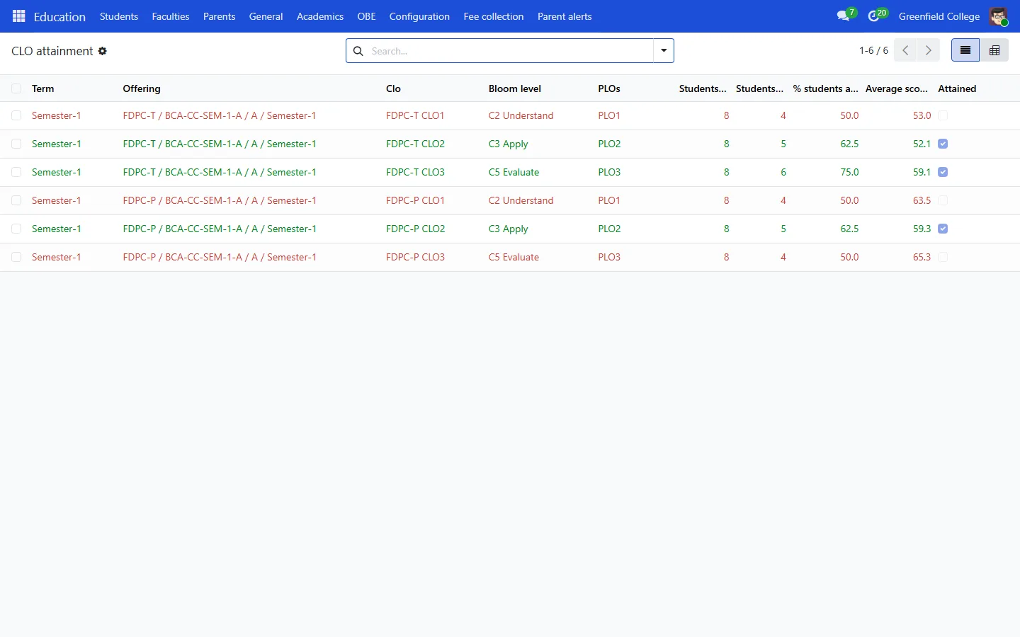Open the Academics menu
The height and width of the screenshot is (637, 1020).
click(320, 16)
